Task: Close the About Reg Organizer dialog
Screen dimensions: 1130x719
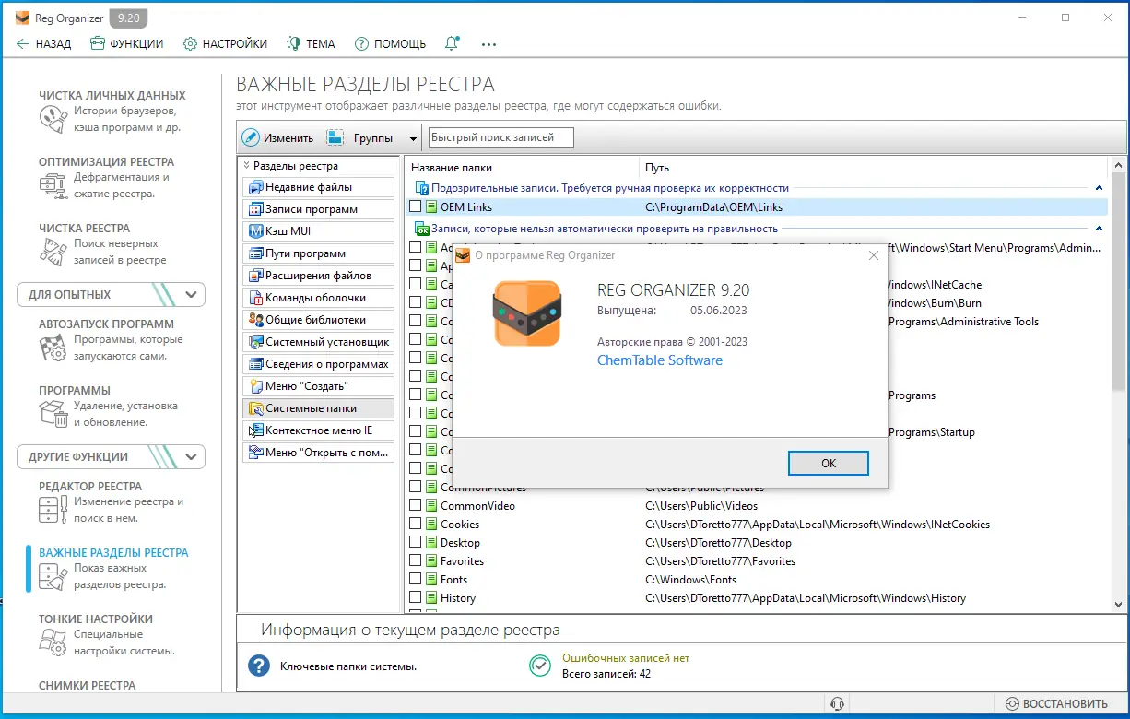Action: pyautogui.click(x=874, y=255)
